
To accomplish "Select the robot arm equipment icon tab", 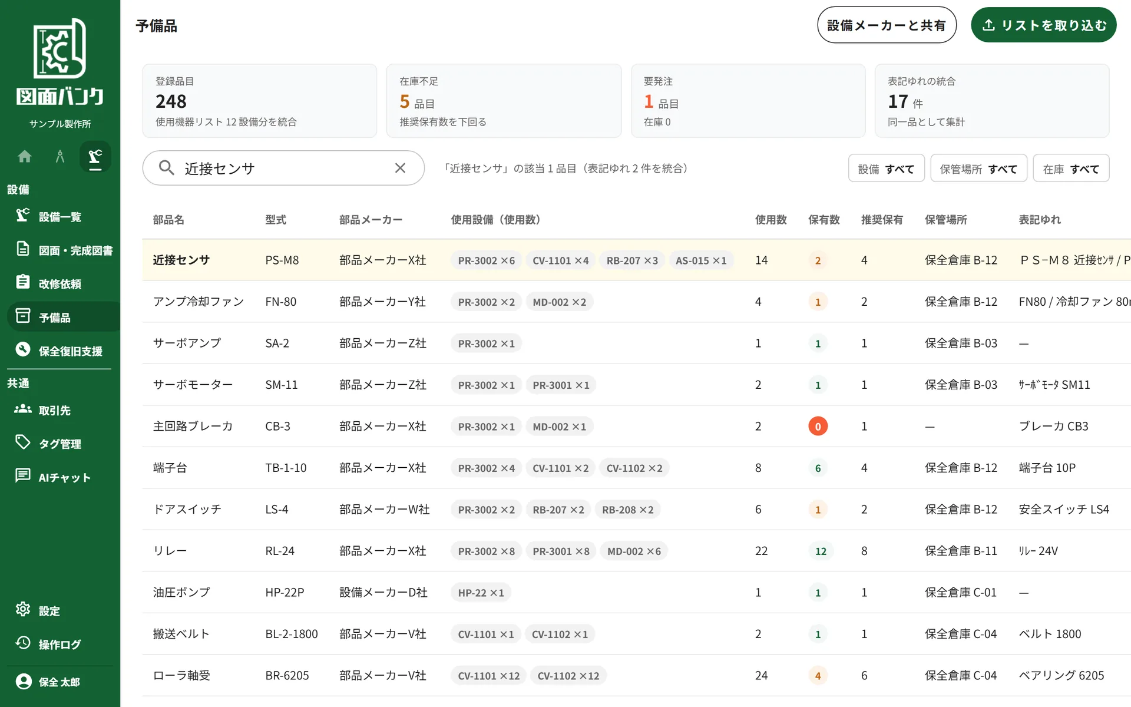I will [x=95, y=157].
